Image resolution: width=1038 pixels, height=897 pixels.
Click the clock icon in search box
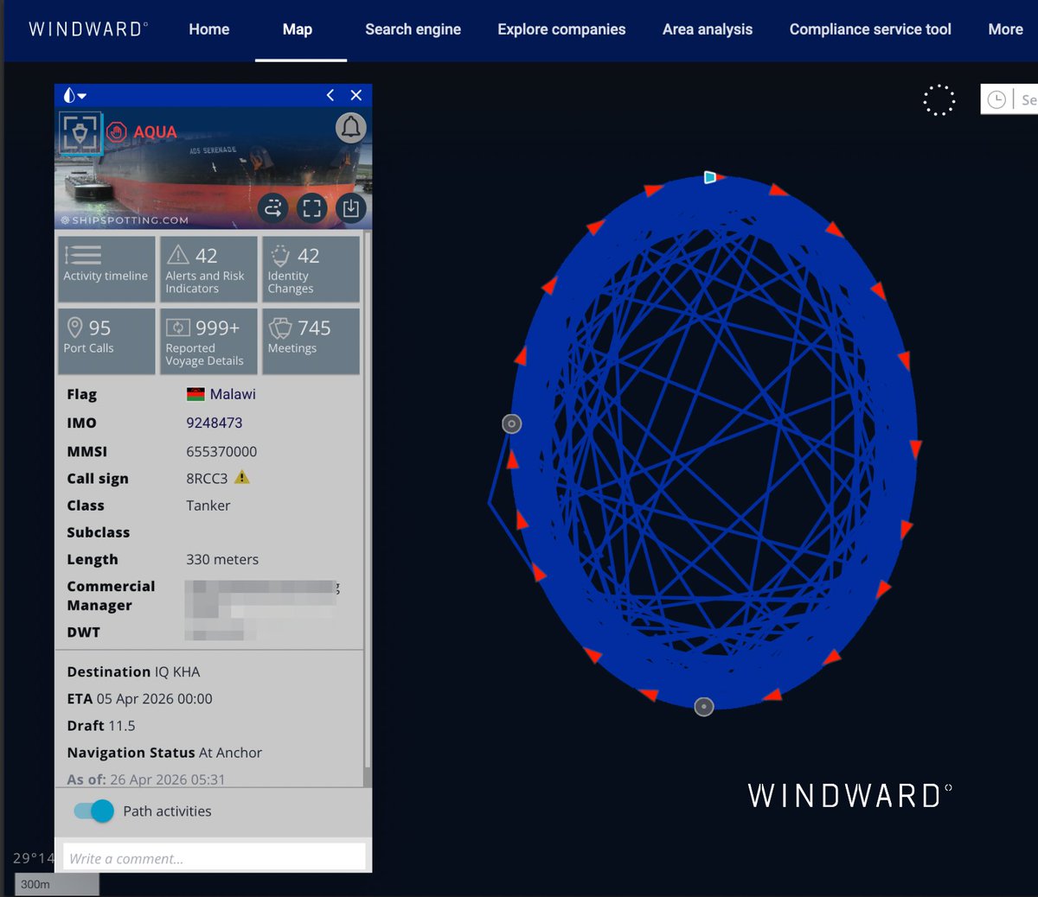[996, 99]
